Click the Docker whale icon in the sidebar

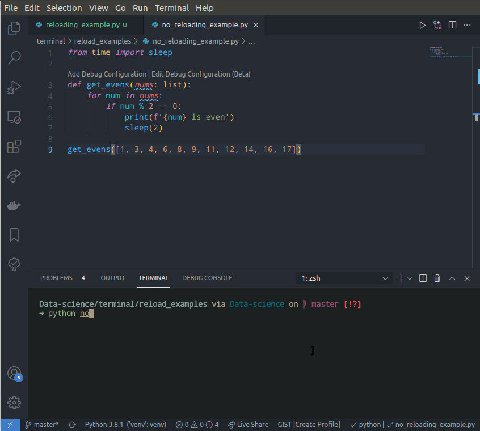(14, 205)
